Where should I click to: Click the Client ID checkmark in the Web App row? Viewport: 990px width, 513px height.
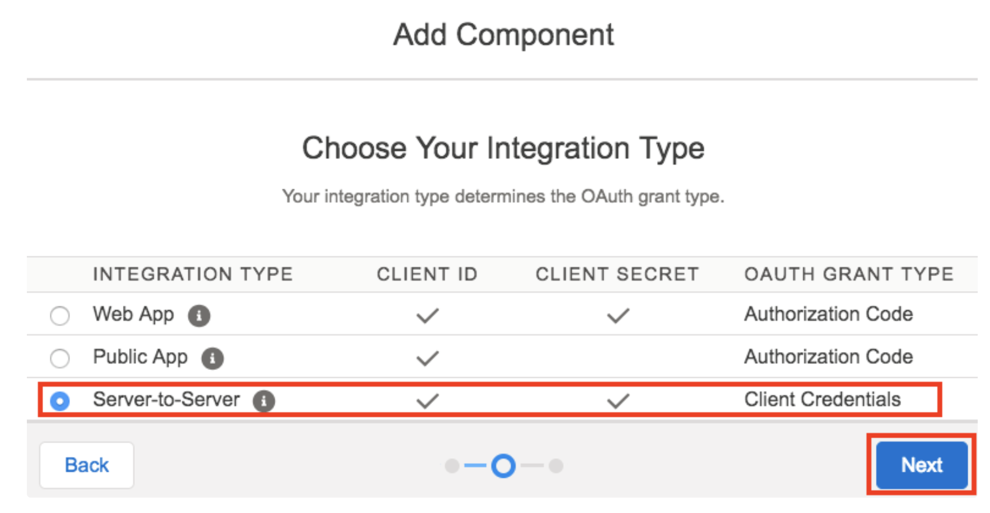tap(427, 316)
